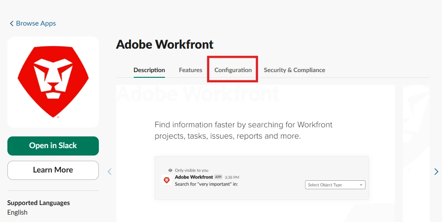Click the 3:38 PM timestamp
Image resolution: width=442 pixels, height=222 pixels.
click(232, 177)
